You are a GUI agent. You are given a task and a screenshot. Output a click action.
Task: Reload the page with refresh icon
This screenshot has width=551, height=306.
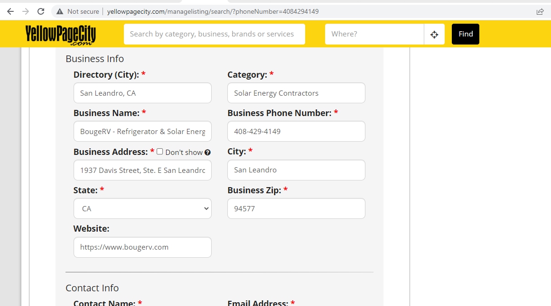pos(41,11)
